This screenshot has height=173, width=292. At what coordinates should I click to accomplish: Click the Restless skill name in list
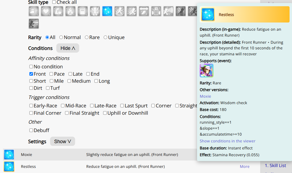click(x=28, y=166)
